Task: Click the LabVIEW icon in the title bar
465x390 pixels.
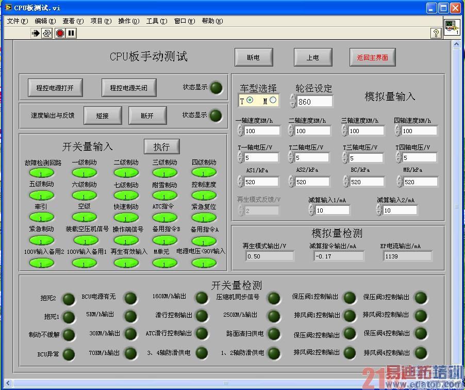Action: [5, 7]
